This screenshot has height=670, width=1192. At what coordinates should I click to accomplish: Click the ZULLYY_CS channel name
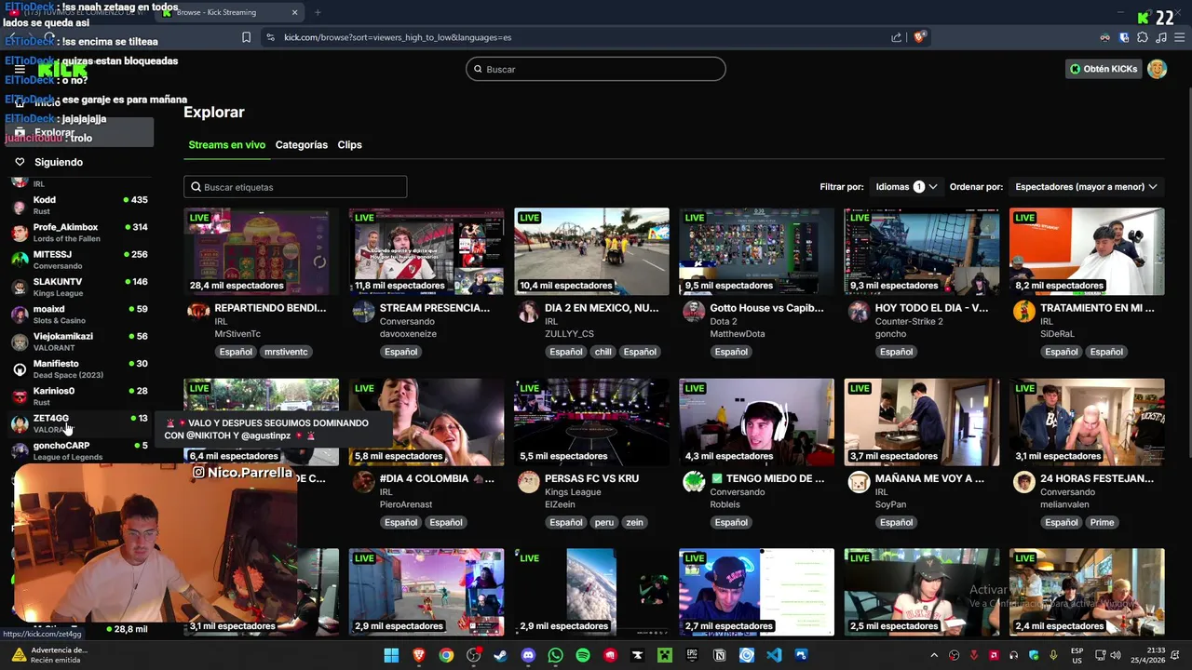point(569,334)
